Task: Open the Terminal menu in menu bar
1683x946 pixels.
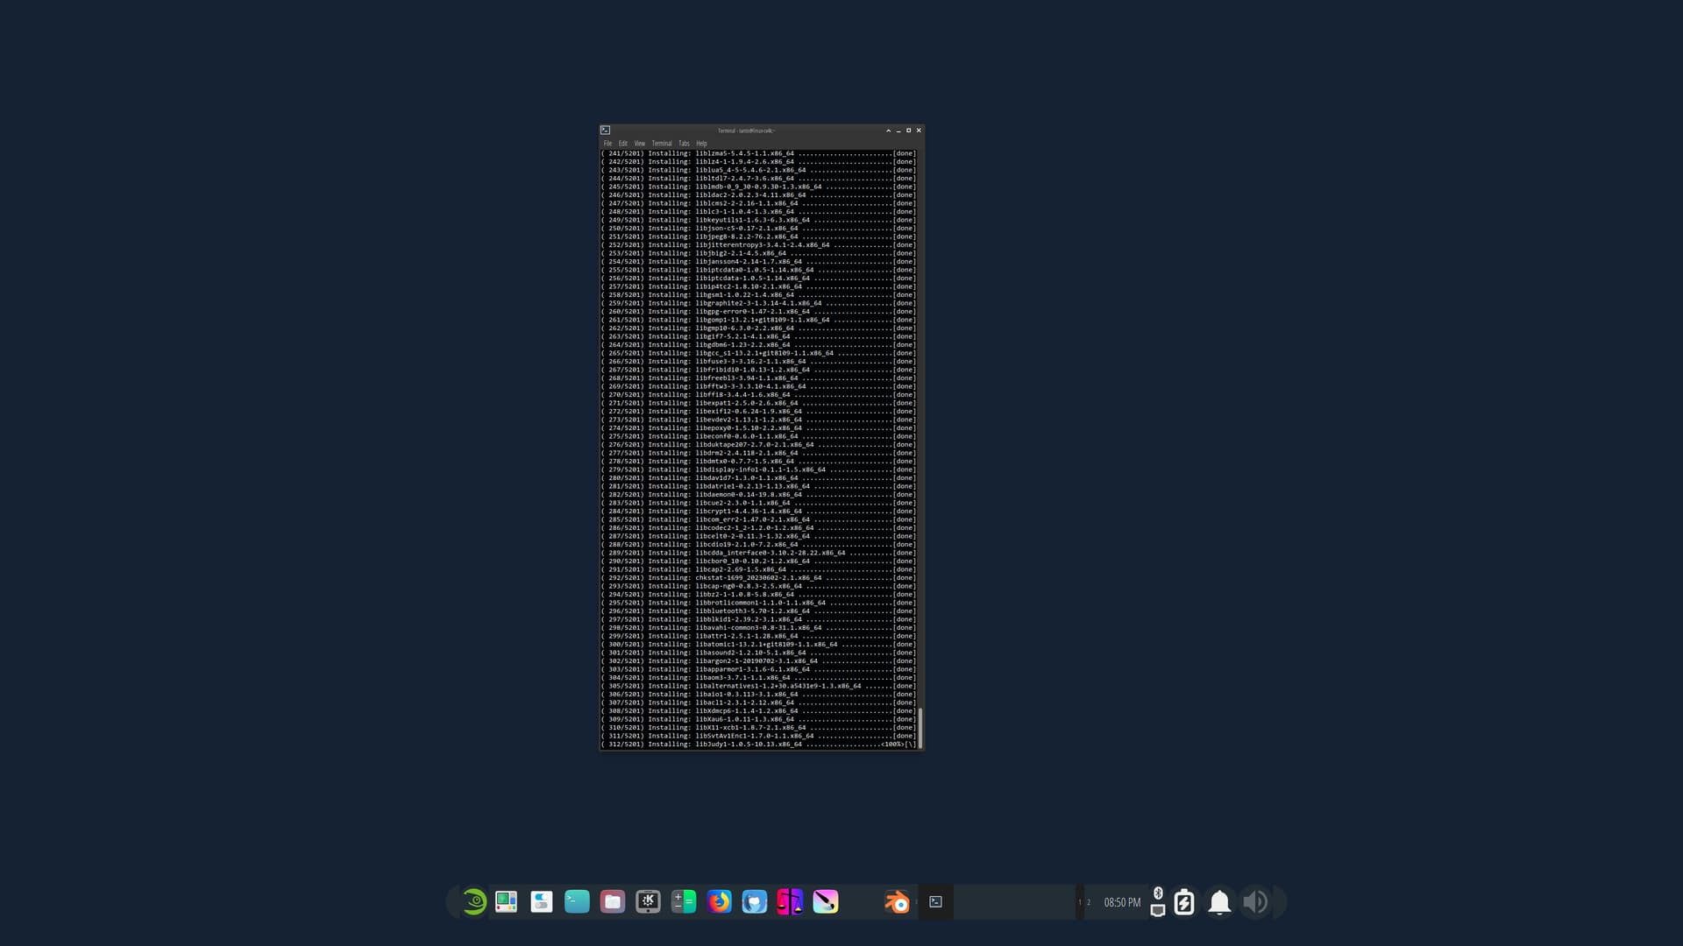Action: click(x=661, y=144)
